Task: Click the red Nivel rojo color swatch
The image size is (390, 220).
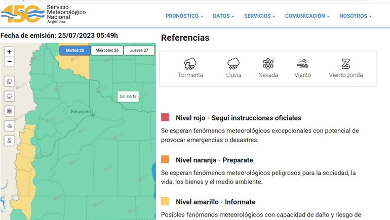Action: (x=165, y=117)
